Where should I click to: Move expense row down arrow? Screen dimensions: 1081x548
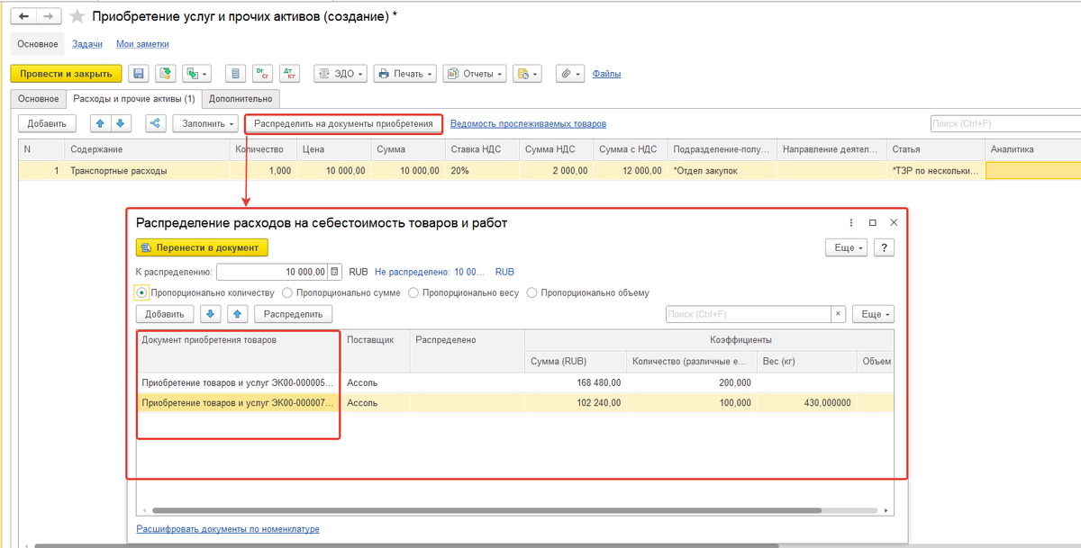point(122,123)
